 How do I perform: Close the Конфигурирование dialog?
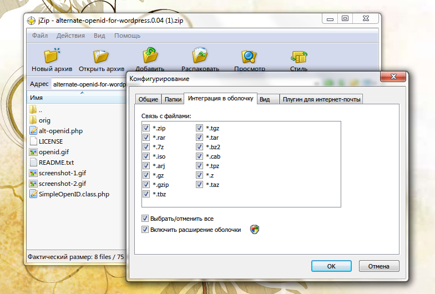(393, 77)
